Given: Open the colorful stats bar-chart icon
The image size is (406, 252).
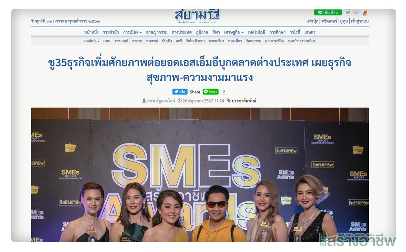Looking at the screenshot, I should 365,13.
